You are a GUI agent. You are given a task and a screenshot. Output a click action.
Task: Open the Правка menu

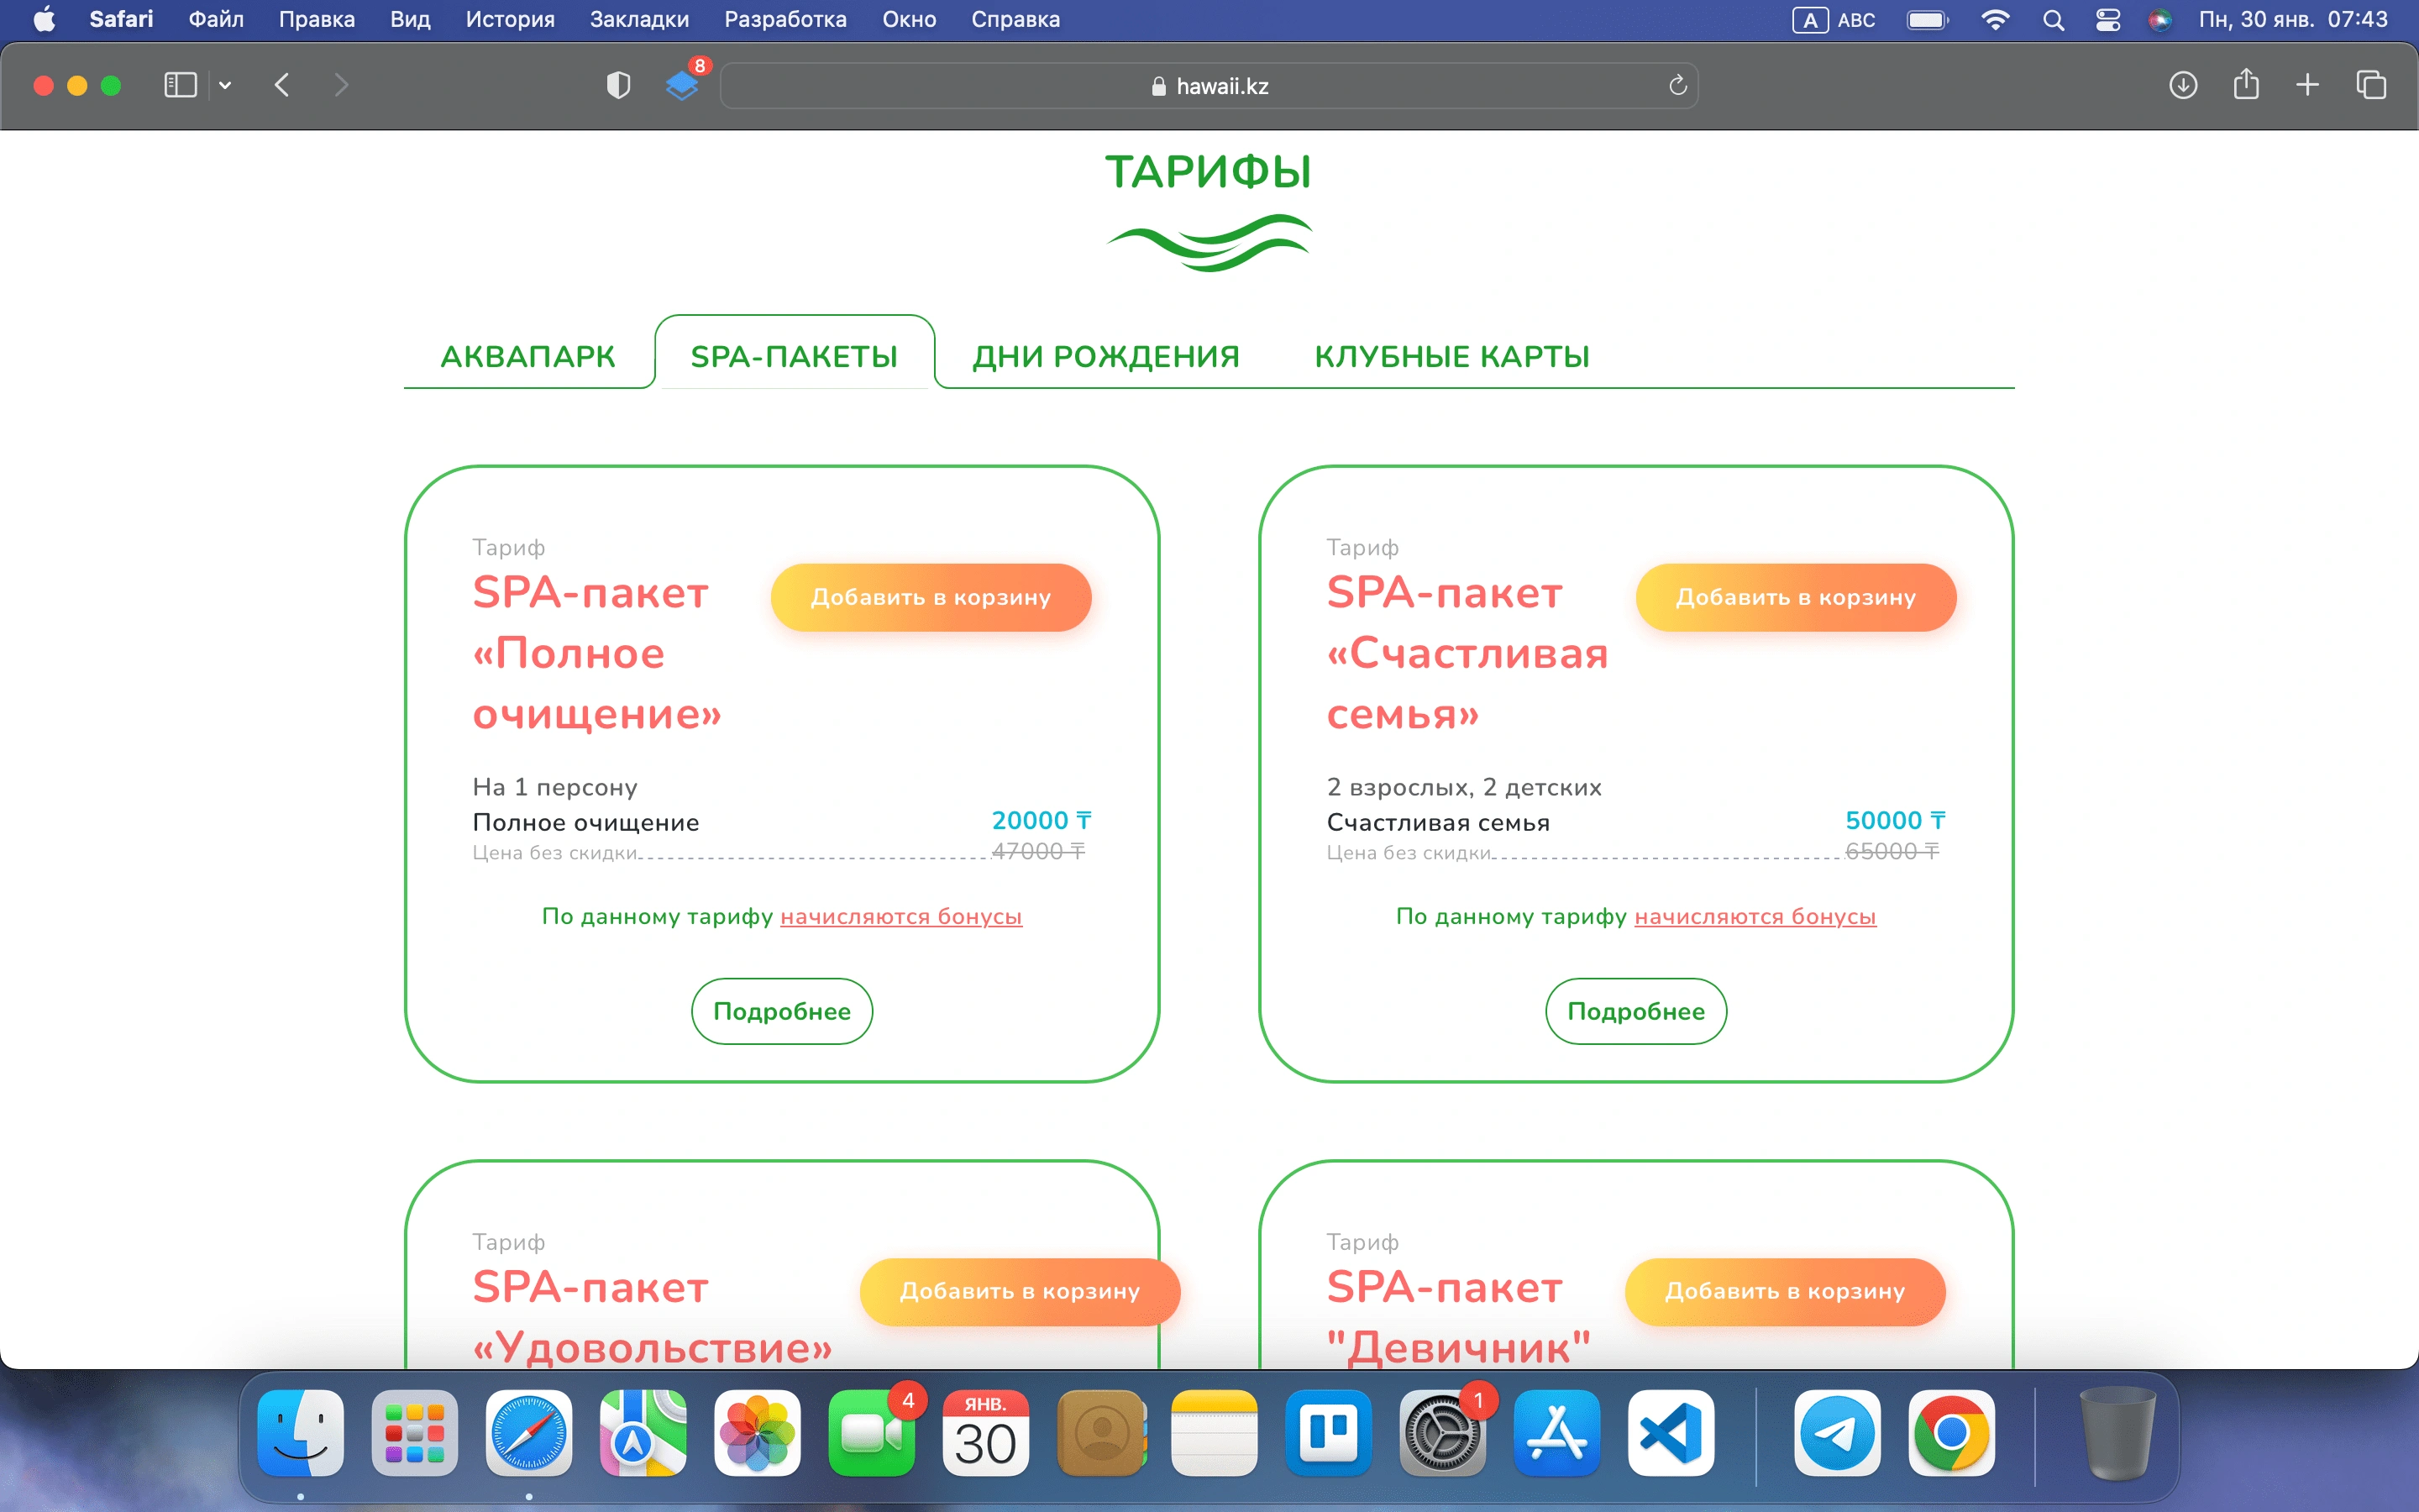[317, 20]
